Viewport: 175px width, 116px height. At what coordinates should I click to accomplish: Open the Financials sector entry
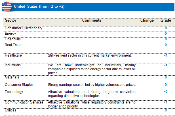(13, 39)
